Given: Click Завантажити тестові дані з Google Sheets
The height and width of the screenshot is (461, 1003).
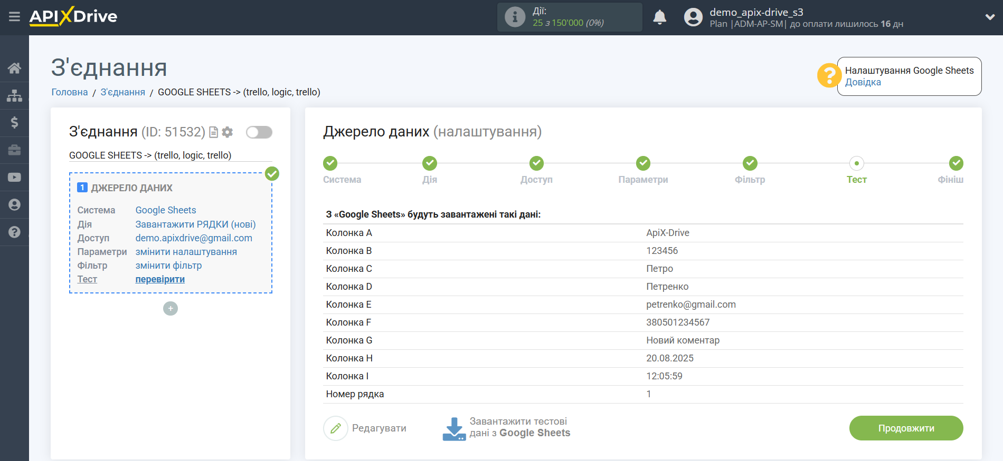Looking at the screenshot, I should point(520,427).
